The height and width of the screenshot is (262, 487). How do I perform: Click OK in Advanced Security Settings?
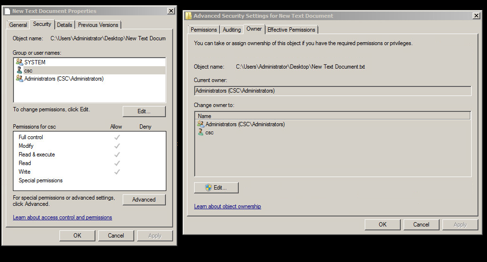(383, 225)
